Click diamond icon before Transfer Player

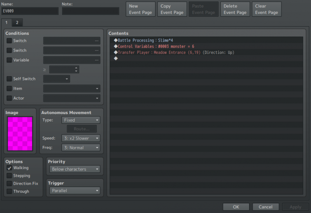116,52
